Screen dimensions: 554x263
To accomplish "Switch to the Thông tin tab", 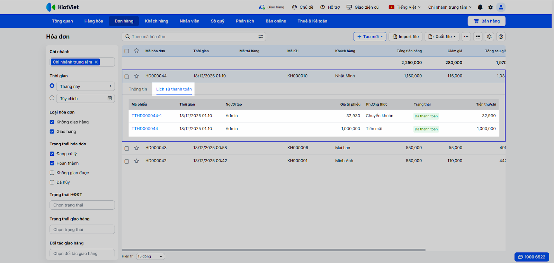I will pos(138,89).
